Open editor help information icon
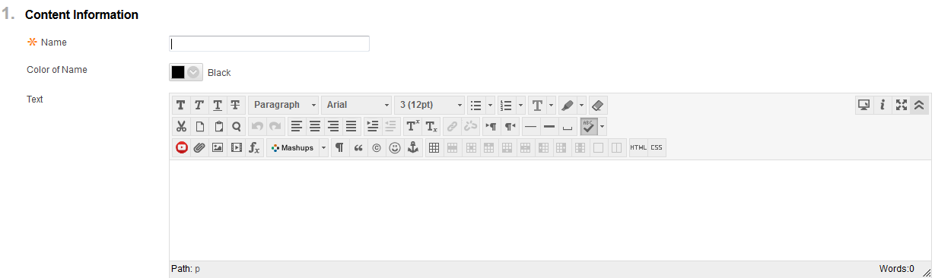 (x=883, y=105)
